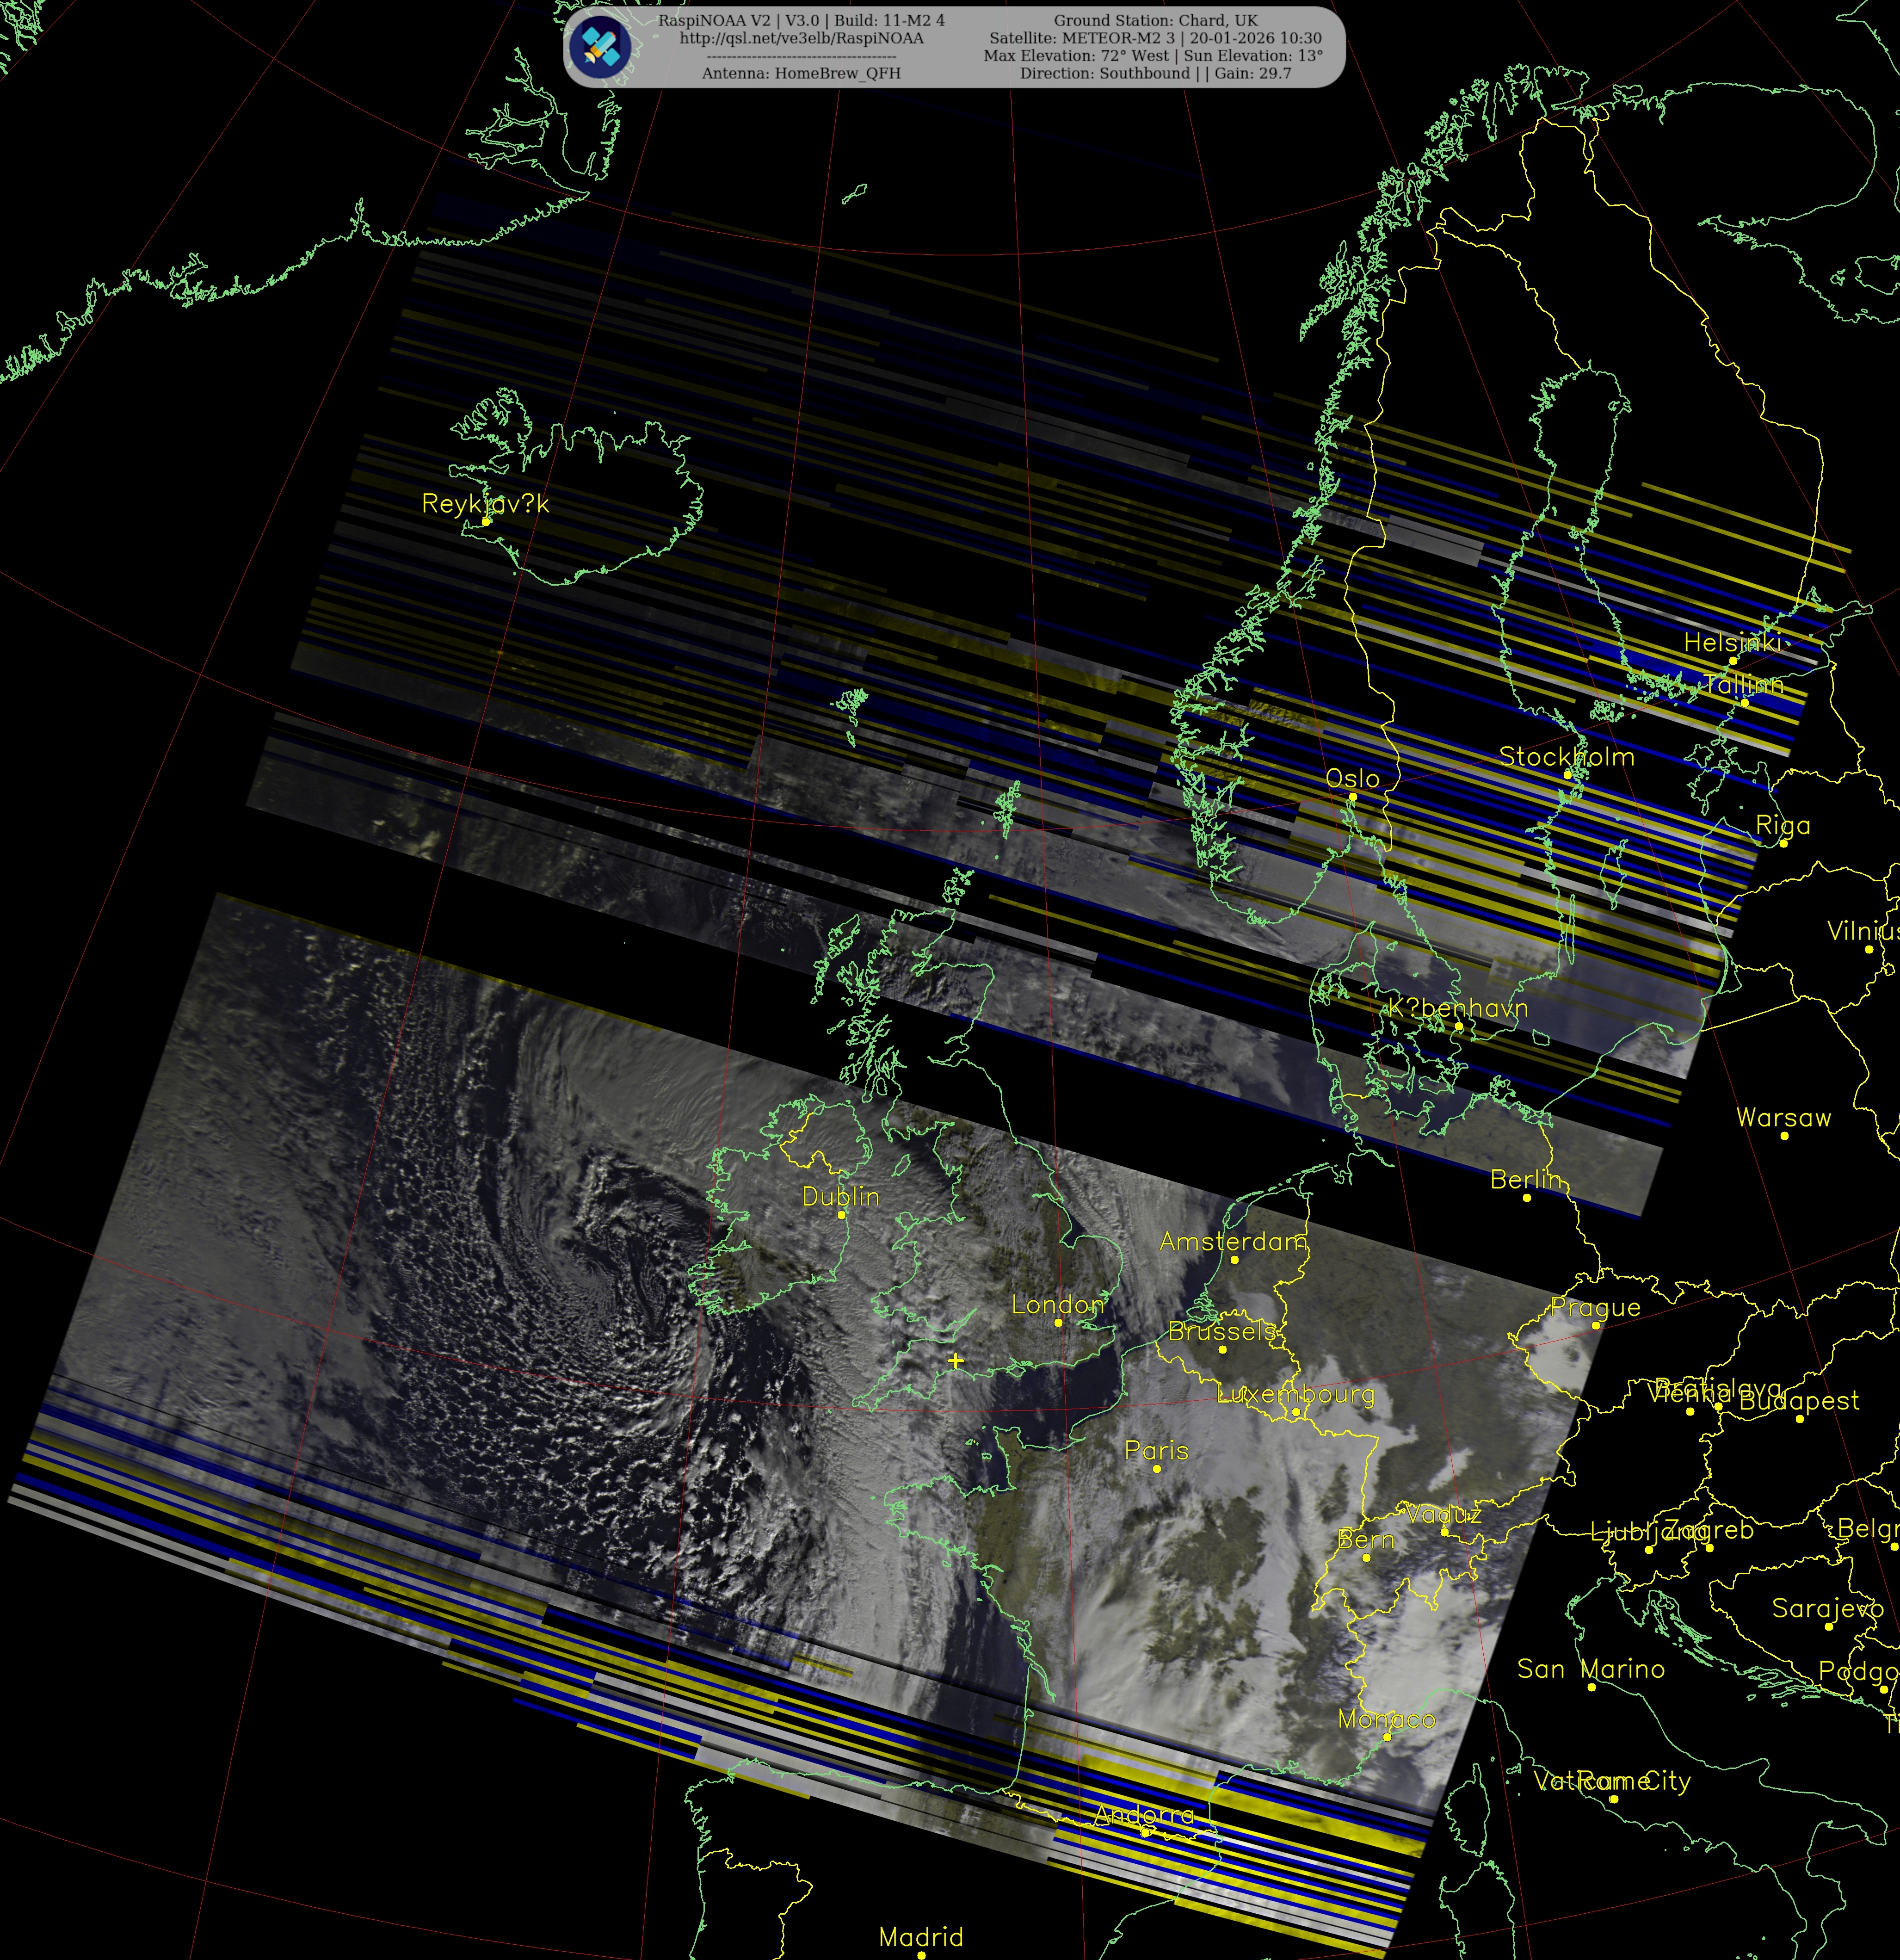1900x1960 pixels.
Task: Click the Oslo city marker dot
Action: [x=1352, y=797]
